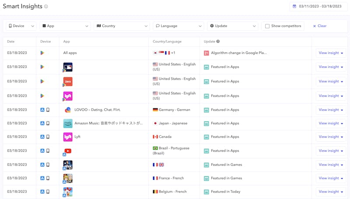The width and height of the screenshot is (350, 199).
Task: Click the Lyft app icon in Canada row
Action: coord(68,137)
